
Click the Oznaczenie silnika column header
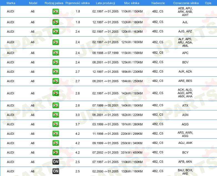[x=186, y=3]
